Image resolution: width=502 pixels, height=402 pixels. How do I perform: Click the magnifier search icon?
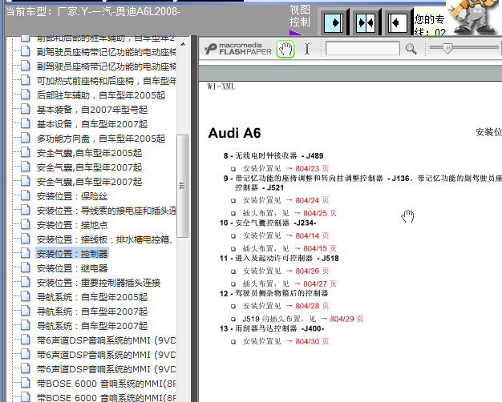[411, 49]
